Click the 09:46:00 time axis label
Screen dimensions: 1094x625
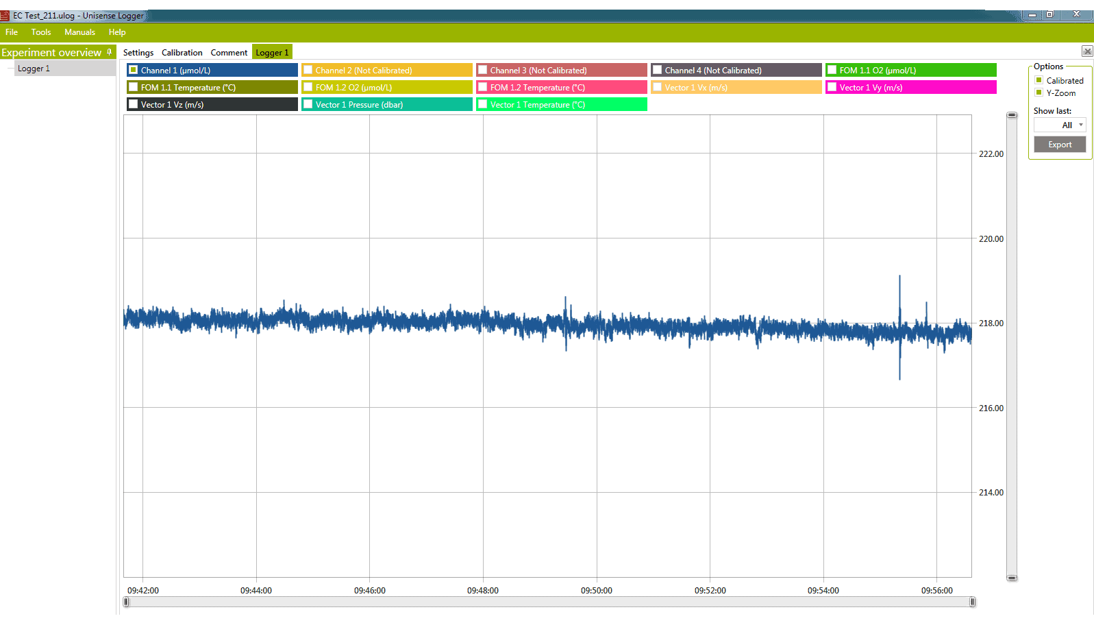(x=370, y=591)
